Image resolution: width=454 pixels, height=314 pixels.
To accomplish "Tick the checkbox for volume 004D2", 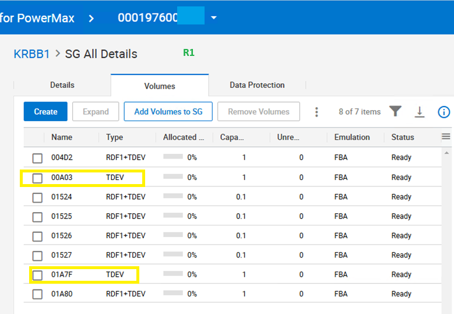I will coord(37,158).
